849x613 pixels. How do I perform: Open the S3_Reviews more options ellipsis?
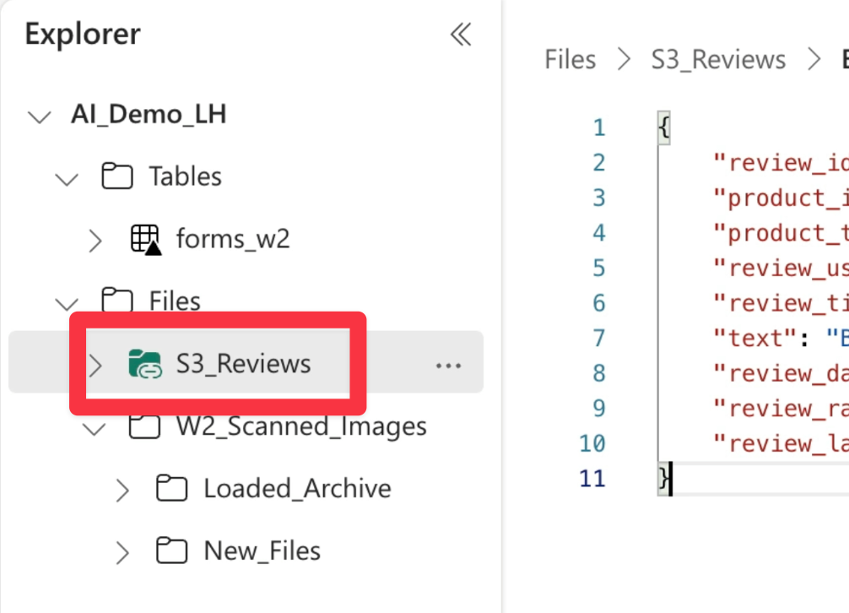pos(448,365)
